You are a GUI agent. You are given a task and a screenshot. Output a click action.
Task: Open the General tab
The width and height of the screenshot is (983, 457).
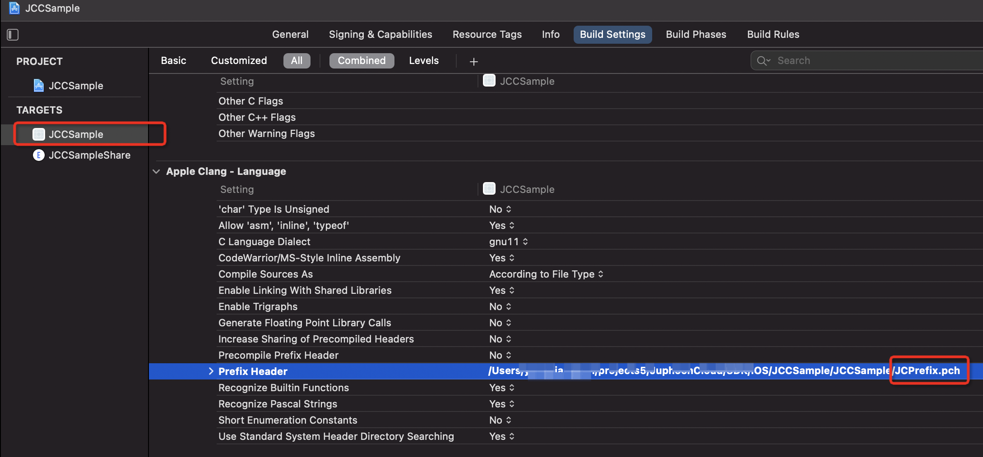pyautogui.click(x=290, y=35)
